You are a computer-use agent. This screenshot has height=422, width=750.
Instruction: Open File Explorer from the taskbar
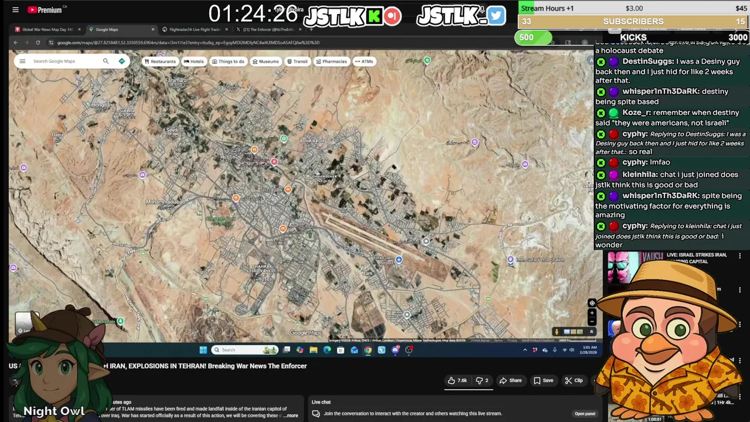click(313, 350)
